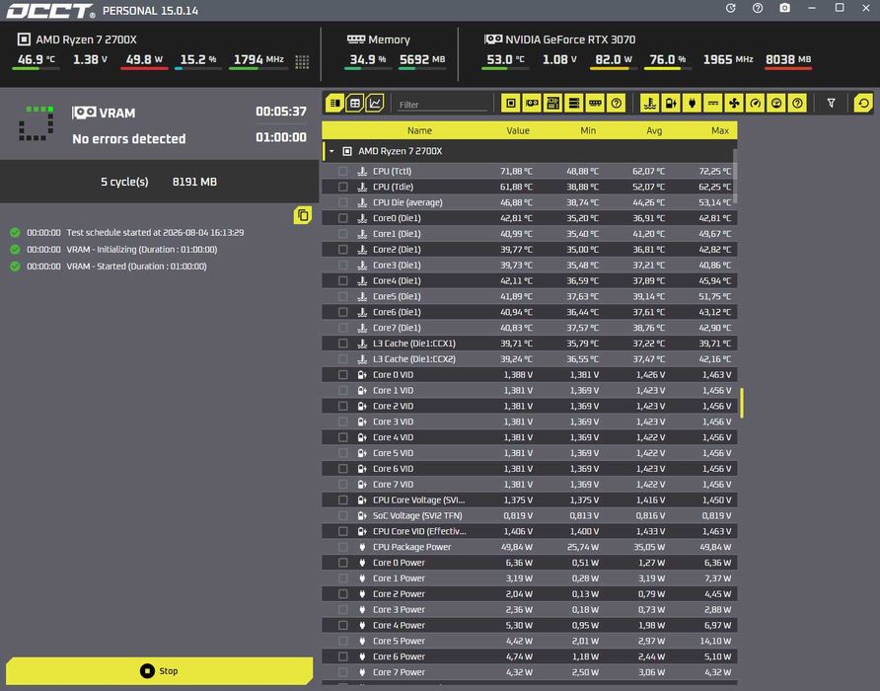Check the CPU (Tdie) checkbox
The image size is (880, 691).
click(x=343, y=187)
